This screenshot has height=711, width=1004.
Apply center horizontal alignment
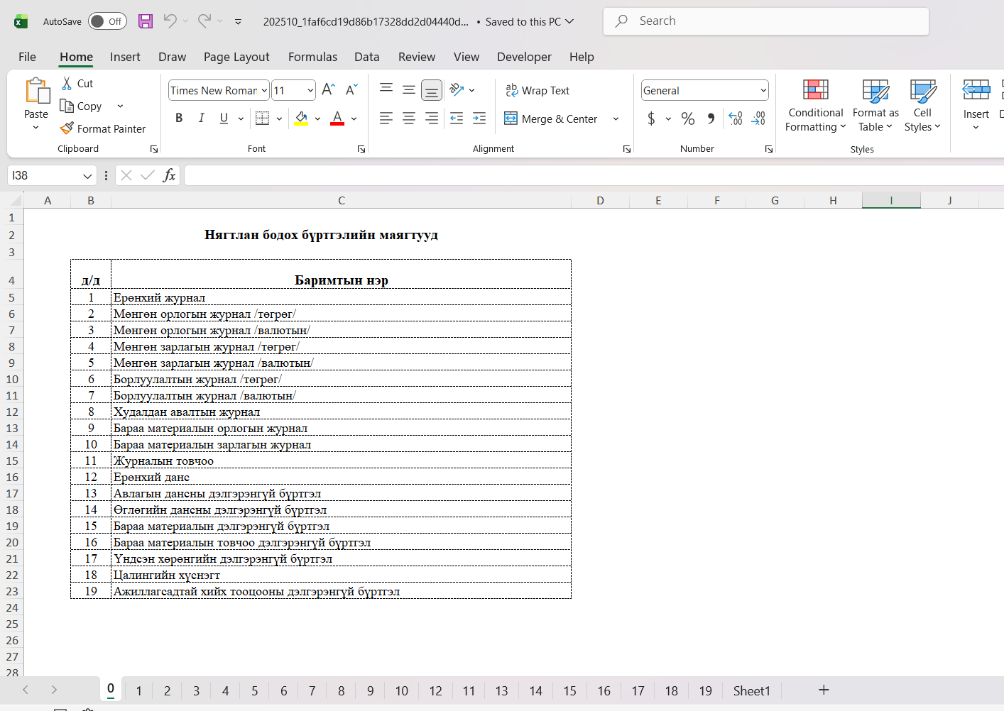tap(409, 118)
